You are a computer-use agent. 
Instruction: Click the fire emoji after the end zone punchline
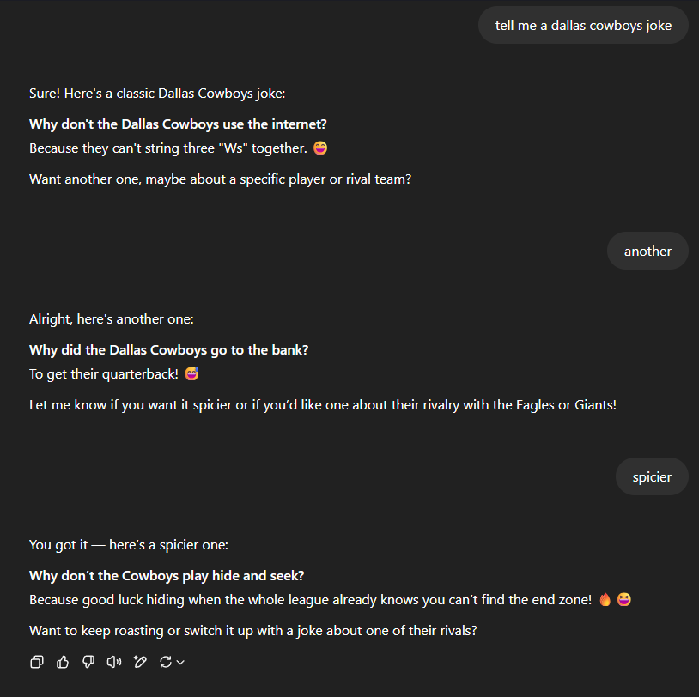(605, 599)
